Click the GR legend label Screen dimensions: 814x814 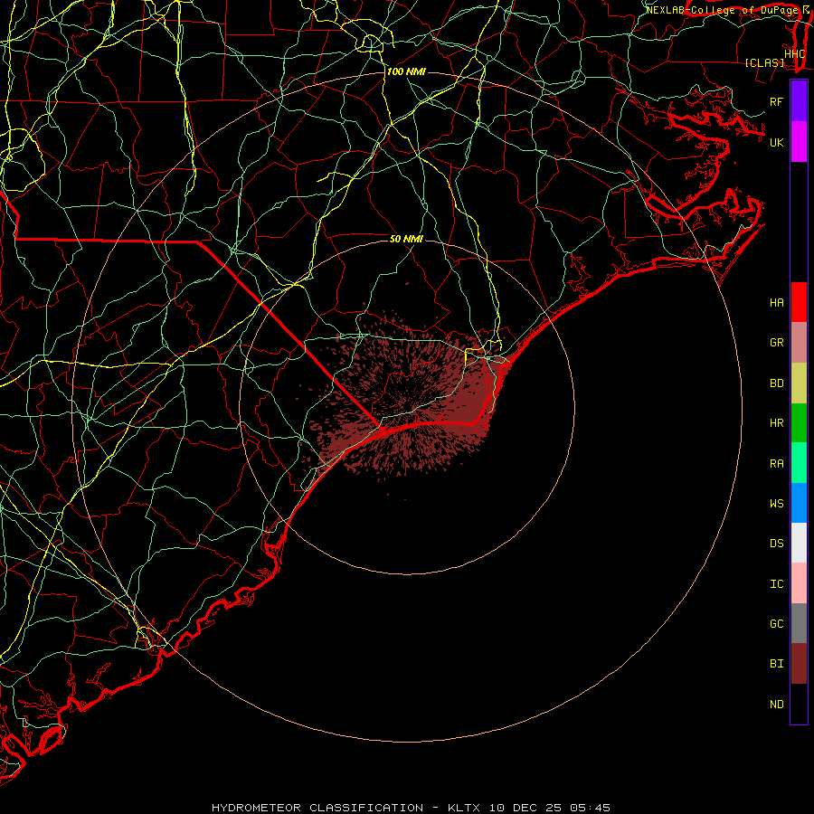(777, 343)
